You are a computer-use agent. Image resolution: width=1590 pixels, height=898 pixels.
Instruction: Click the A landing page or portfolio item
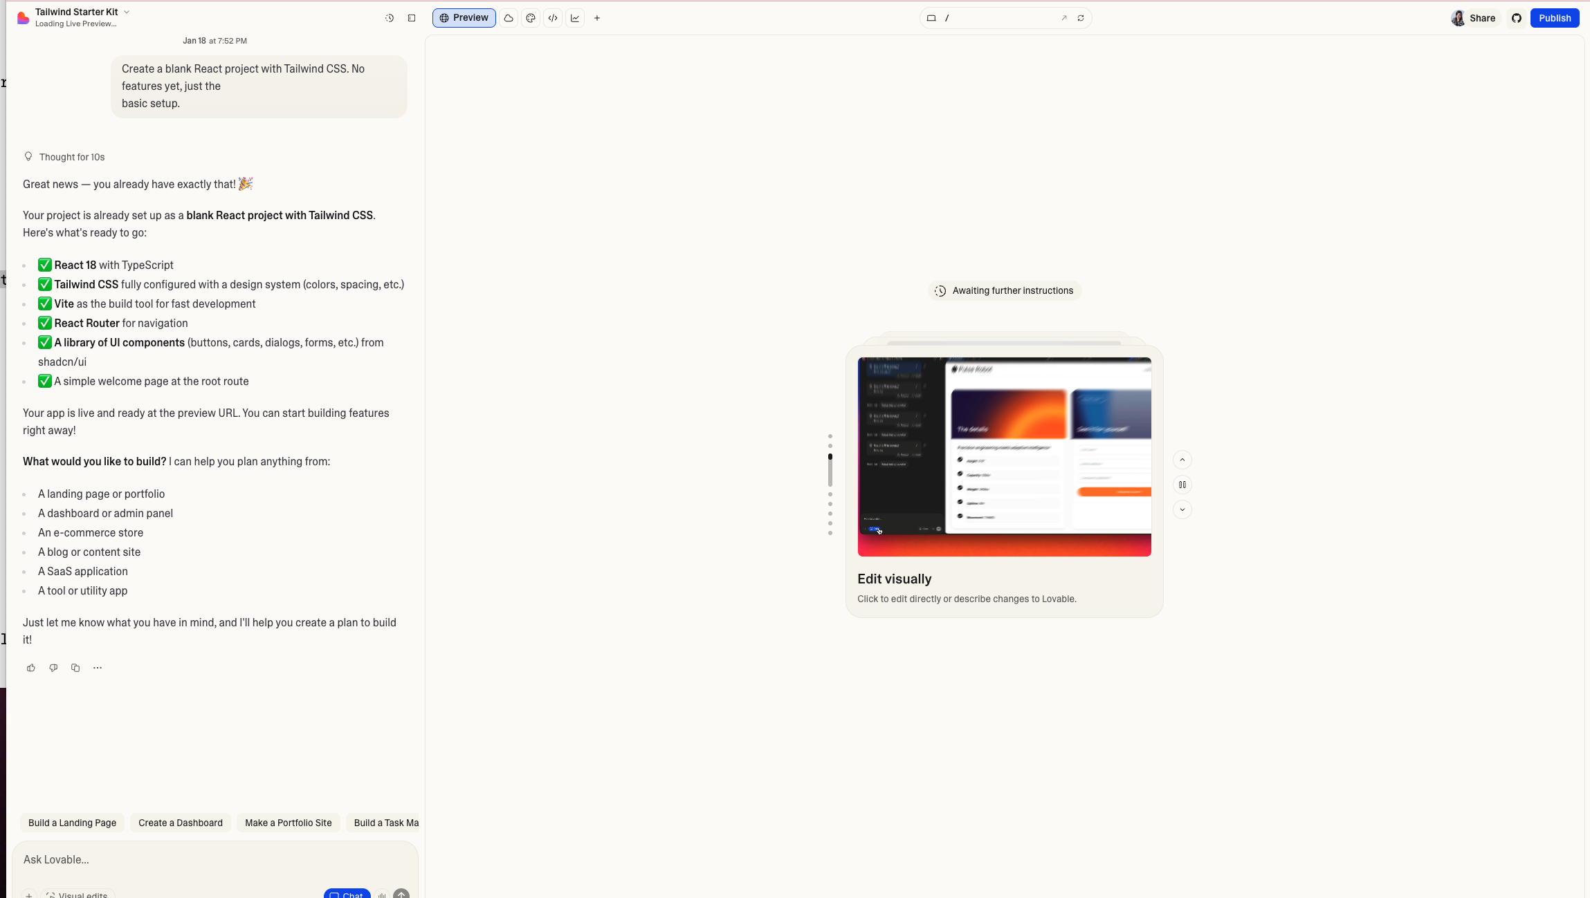[102, 494]
